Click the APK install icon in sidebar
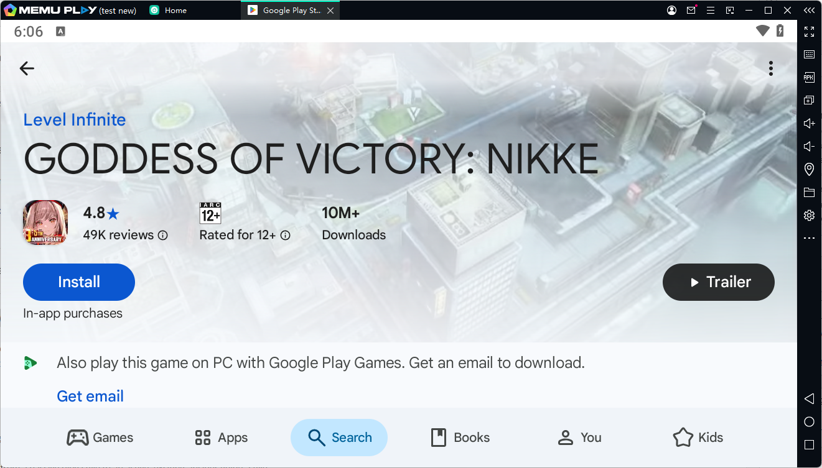 pyautogui.click(x=809, y=78)
